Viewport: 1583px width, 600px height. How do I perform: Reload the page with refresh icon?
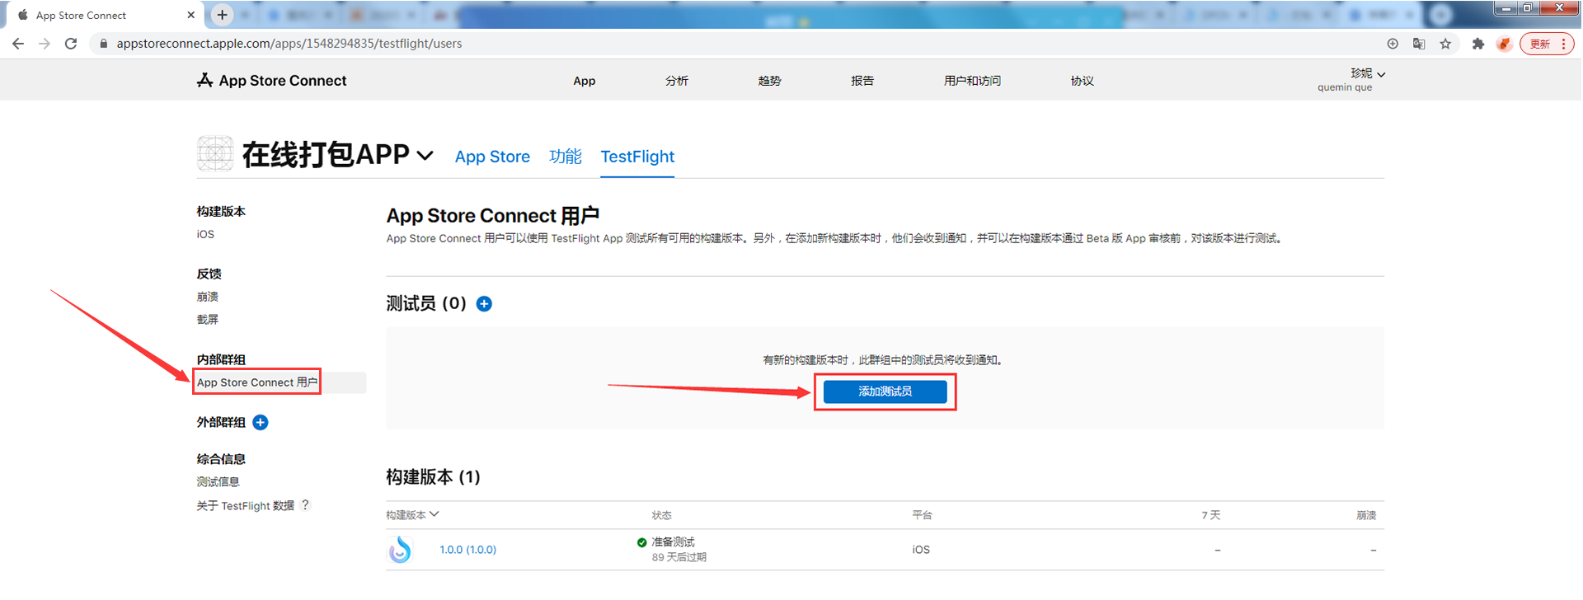[71, 44]
